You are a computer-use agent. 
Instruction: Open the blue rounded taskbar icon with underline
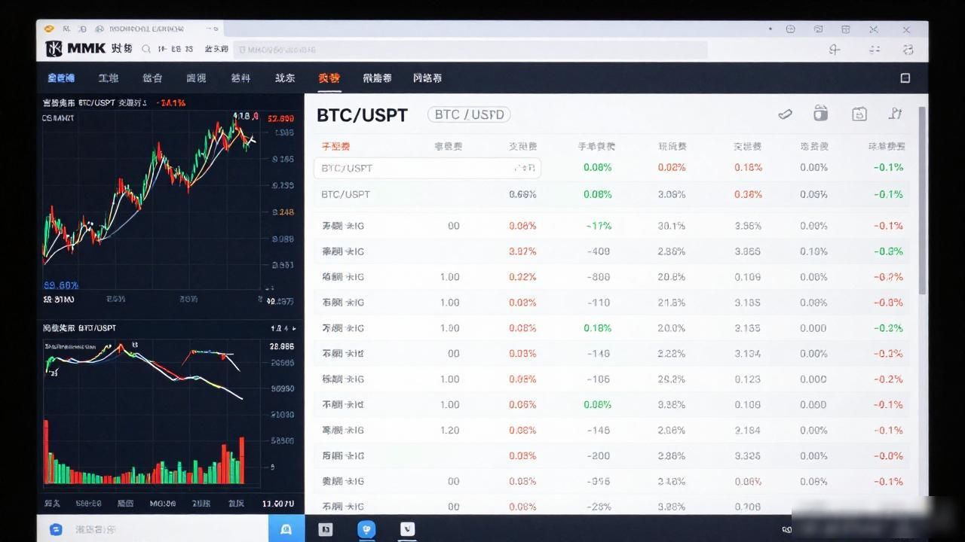tap(366, 529)
